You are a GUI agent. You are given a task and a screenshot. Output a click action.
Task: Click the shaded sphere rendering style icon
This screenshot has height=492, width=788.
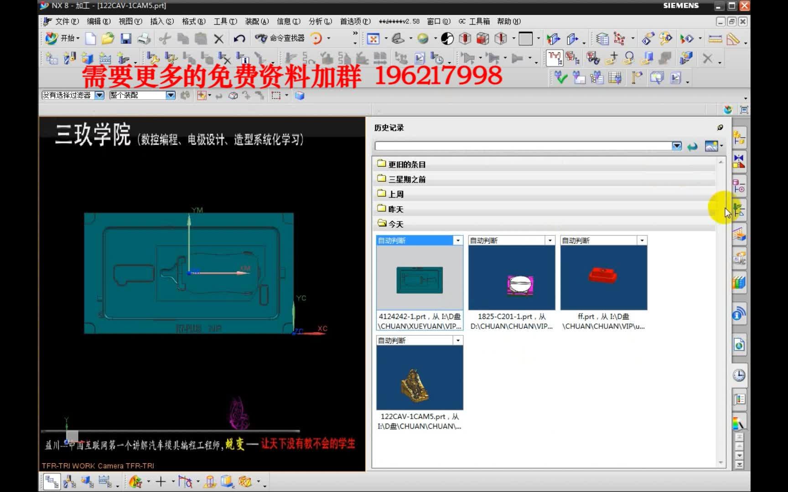(423, 39)
